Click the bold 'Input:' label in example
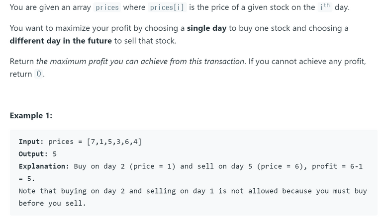The width and height of the screenshot is (382, 221). tap(31, 142)
